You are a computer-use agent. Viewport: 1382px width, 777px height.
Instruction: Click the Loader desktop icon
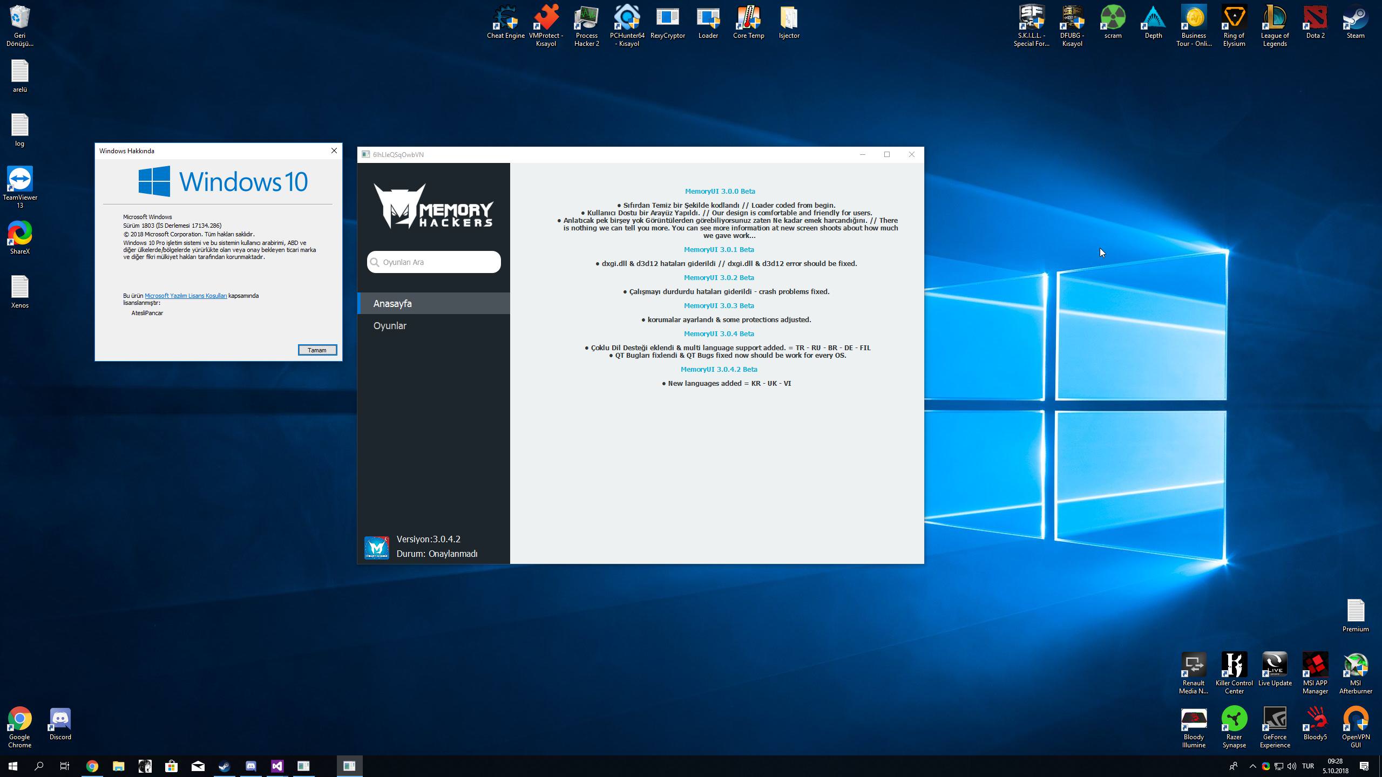(x=708, y=23)
